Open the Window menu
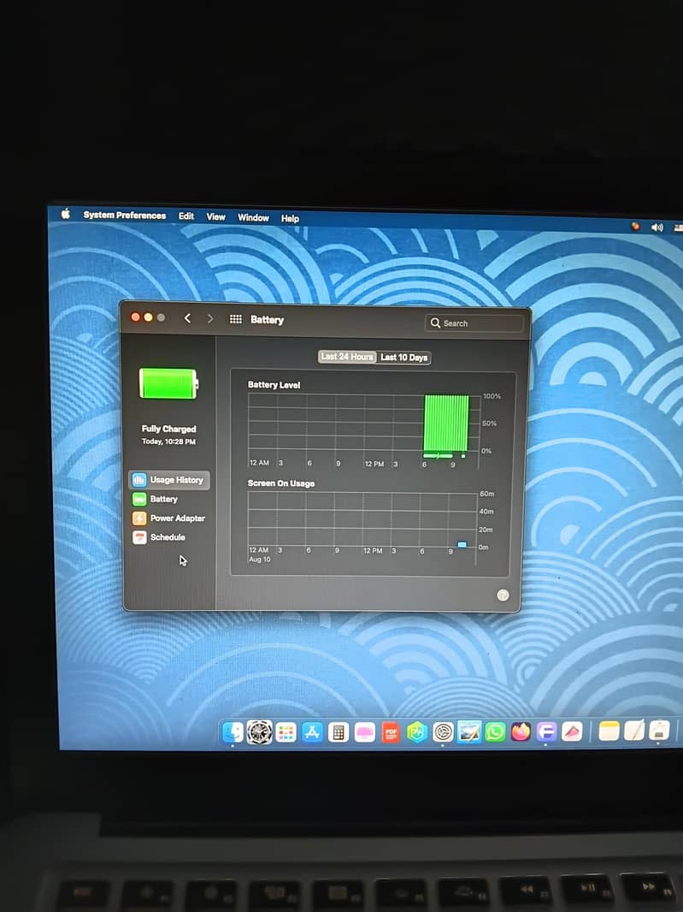 point(253,217)
